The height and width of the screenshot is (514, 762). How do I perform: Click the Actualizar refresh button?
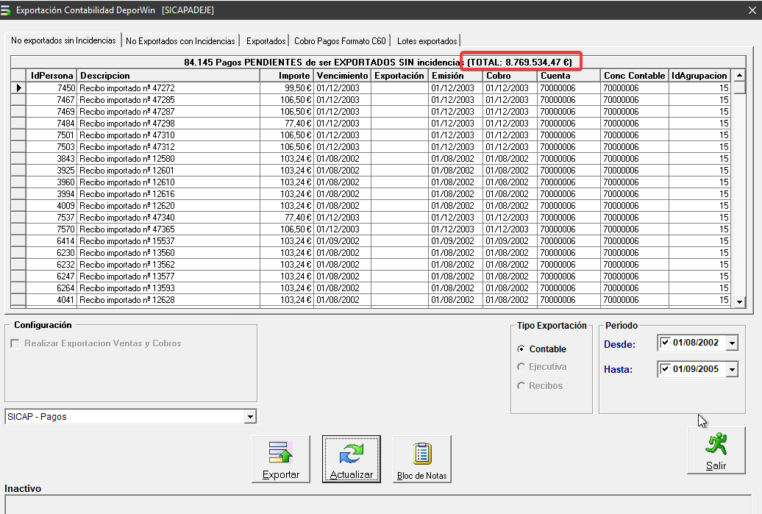(351, 459)
